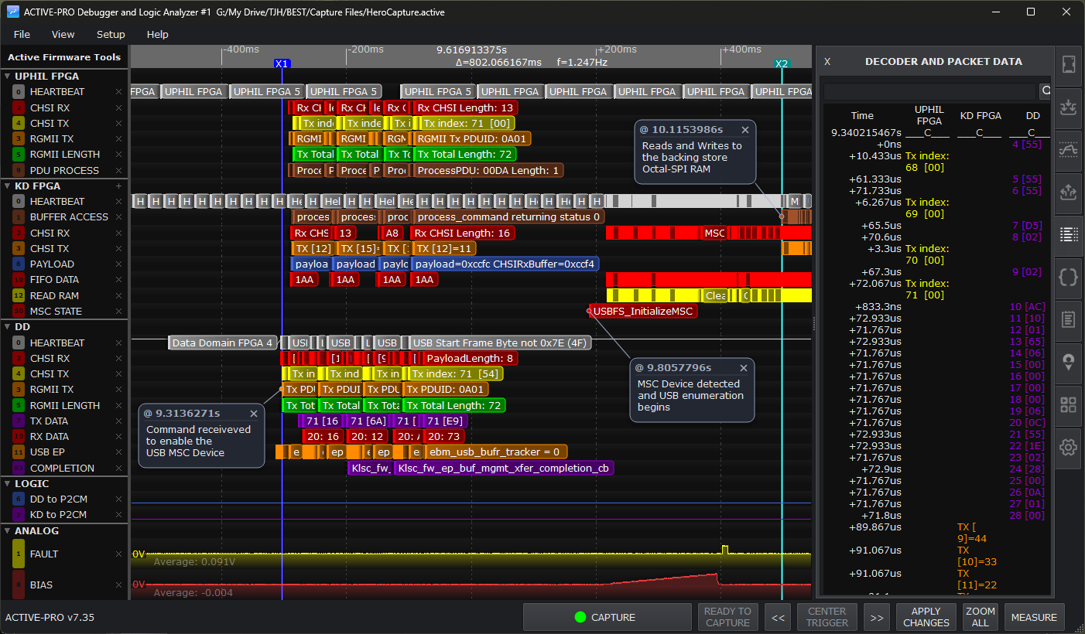The image size is (1085, 634).
Task: Click the import capture download icon
Action: (x=1069, y=107)
